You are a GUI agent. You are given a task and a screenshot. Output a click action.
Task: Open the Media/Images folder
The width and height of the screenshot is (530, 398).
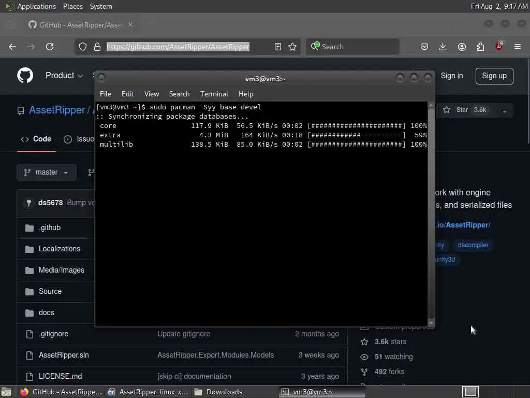(62, 270)
